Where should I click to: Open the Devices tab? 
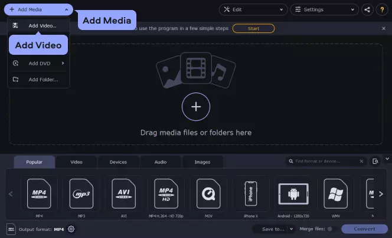(118, 162)
